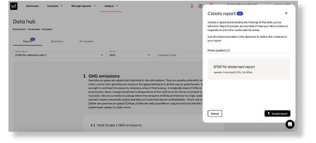Viewport: 316px width, 143px height.
Task: Switch to the Reports tab
Action: (28, 41)
